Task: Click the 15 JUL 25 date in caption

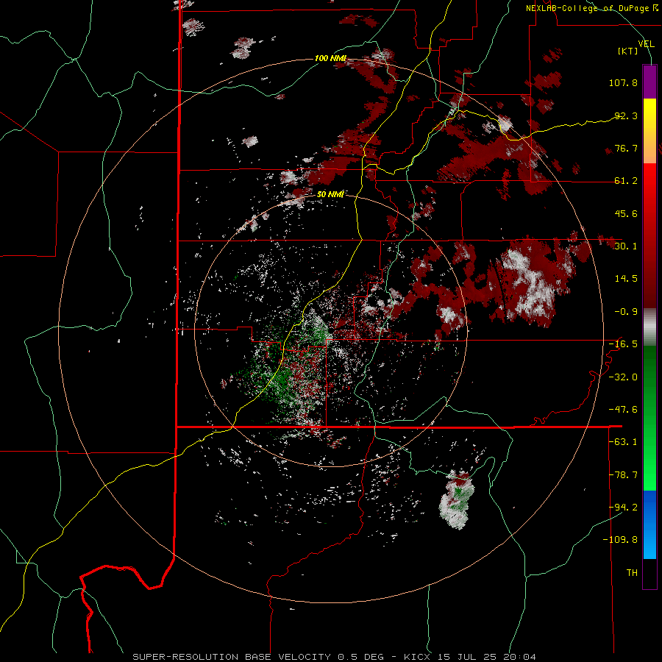Action: tap(469, 657)
